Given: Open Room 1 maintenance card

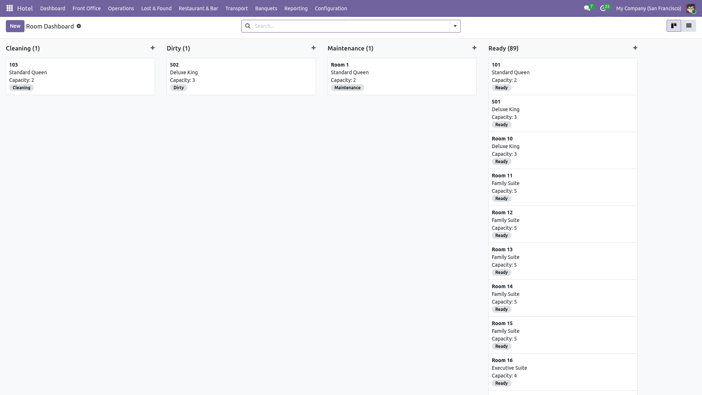Looking at the screenshot, I should click(x=402, y=76).
